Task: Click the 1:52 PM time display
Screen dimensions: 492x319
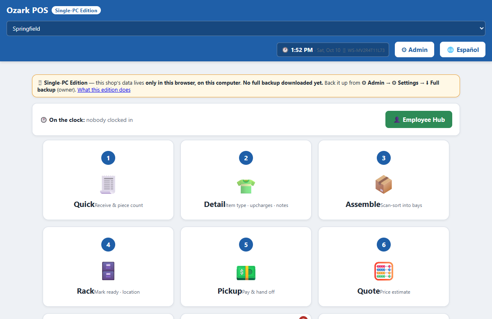Action: (302, 50)
